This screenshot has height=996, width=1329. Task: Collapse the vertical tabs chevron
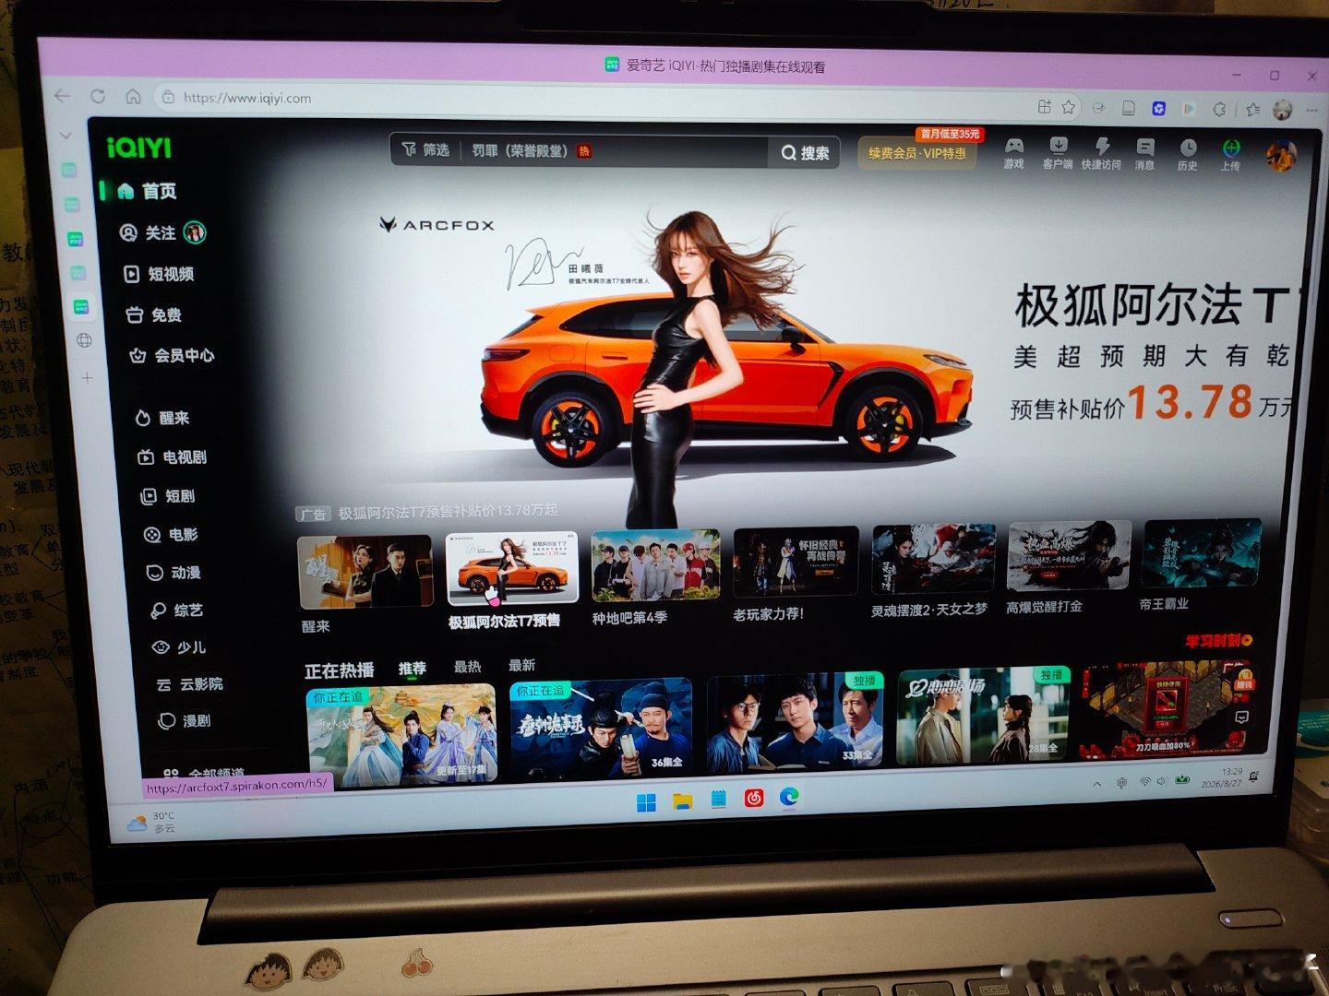click(x=66, y=136)
